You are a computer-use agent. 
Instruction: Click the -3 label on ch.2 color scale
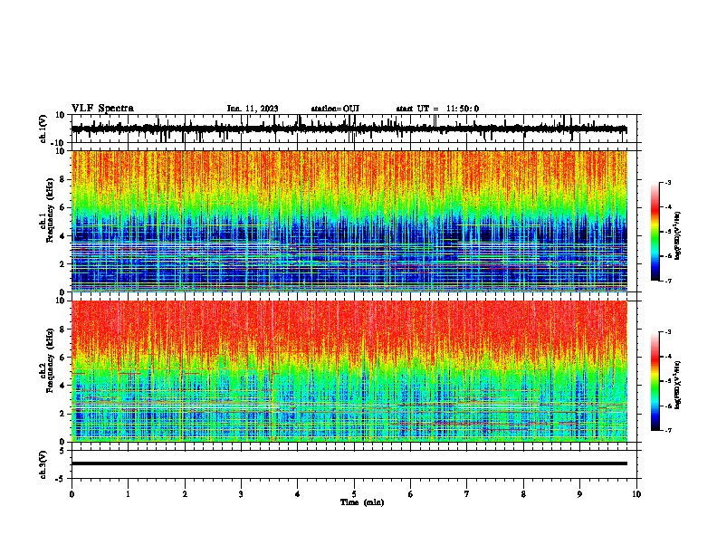(667, 332)
